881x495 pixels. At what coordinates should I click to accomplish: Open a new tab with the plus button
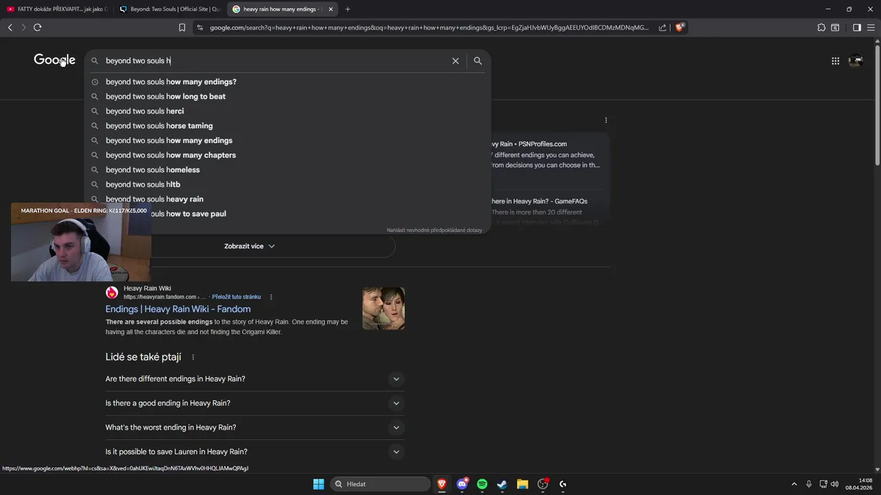348,9
